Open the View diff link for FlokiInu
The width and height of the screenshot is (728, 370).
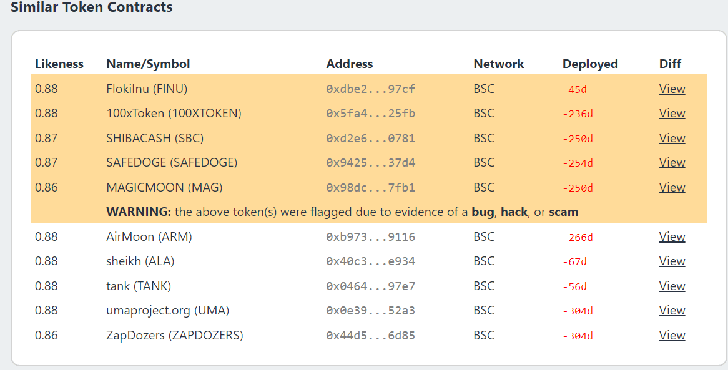[672, 89]
